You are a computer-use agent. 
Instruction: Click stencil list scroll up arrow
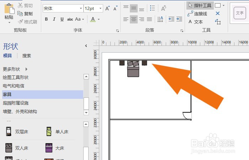click(86, 77)
